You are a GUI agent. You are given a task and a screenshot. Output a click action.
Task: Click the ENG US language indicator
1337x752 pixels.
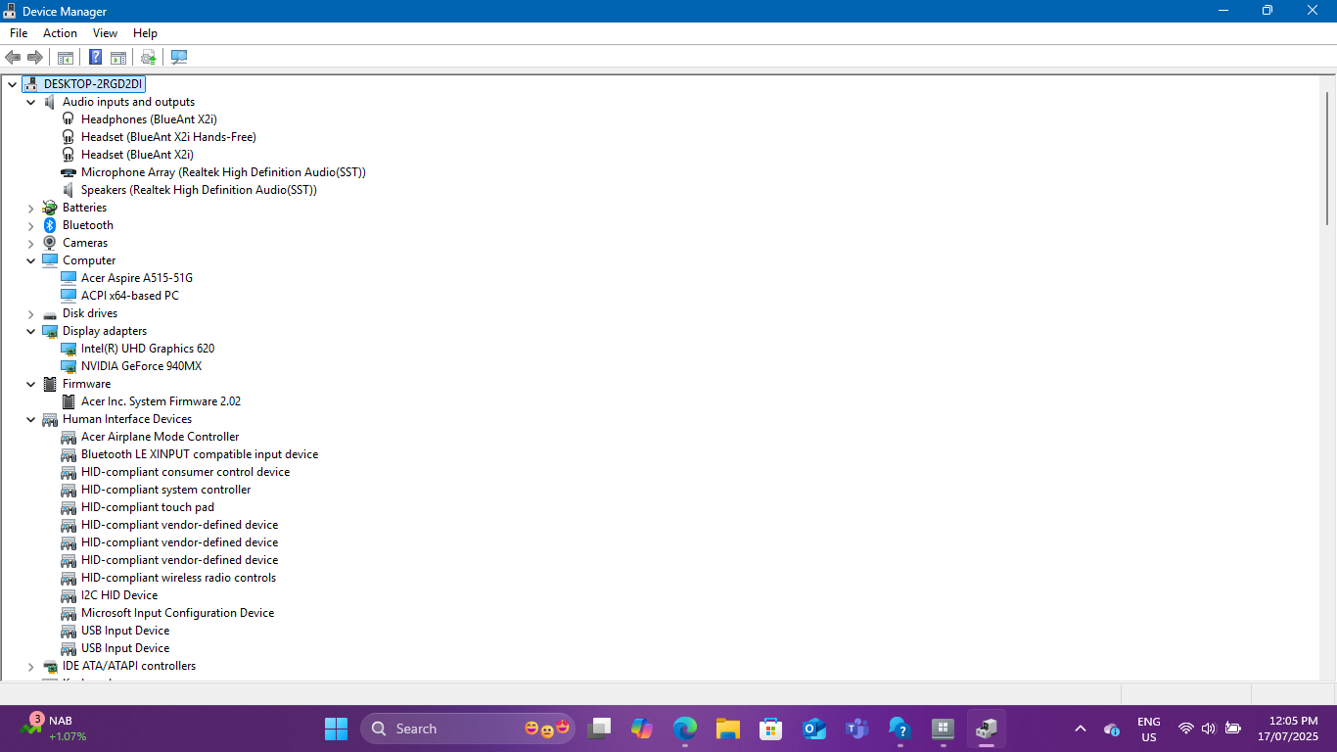click(x=1149, y=728)
